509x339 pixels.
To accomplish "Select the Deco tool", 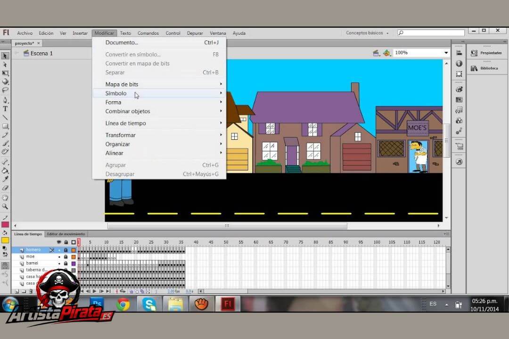I will (x=5, y=152).
